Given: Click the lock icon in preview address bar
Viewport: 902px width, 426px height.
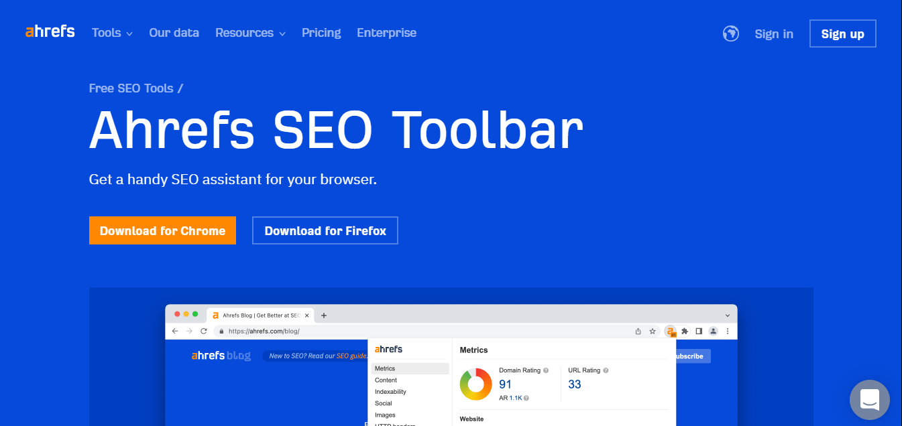Looking at the screenshot, I should pyautogui.click(x=221, y=331).
